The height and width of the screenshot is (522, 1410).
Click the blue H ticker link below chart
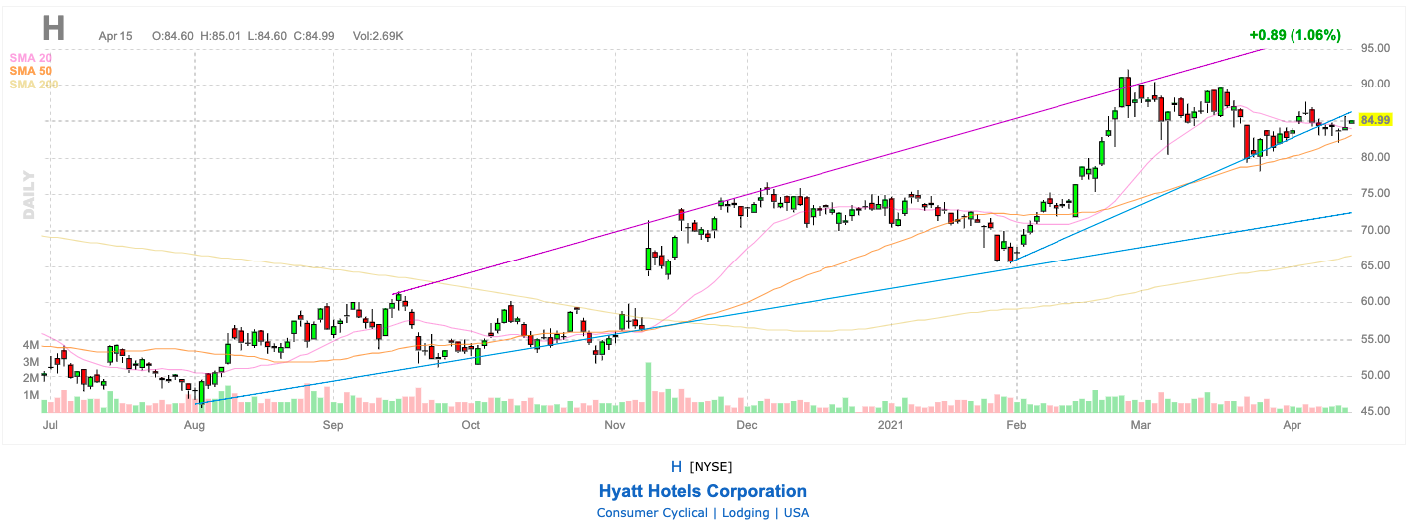[x=676, y=466]
